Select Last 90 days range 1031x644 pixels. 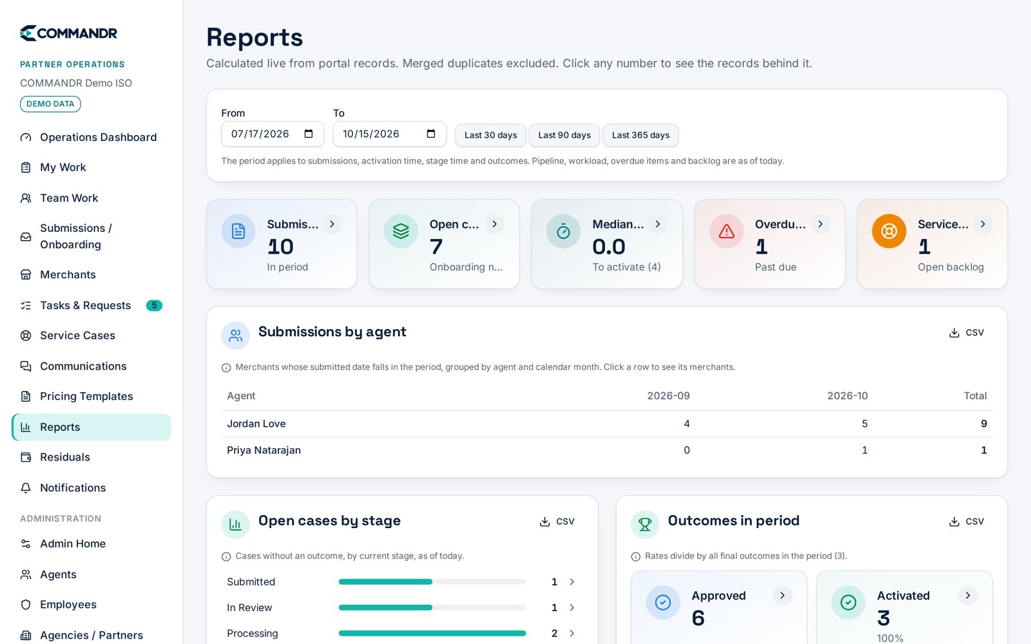pos(564,135)
